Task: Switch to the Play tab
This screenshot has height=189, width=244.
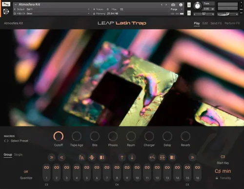Action: point(197,24)
